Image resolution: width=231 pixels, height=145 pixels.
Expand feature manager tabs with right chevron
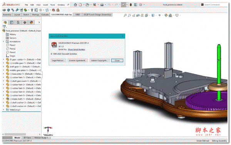click(39, 22)
